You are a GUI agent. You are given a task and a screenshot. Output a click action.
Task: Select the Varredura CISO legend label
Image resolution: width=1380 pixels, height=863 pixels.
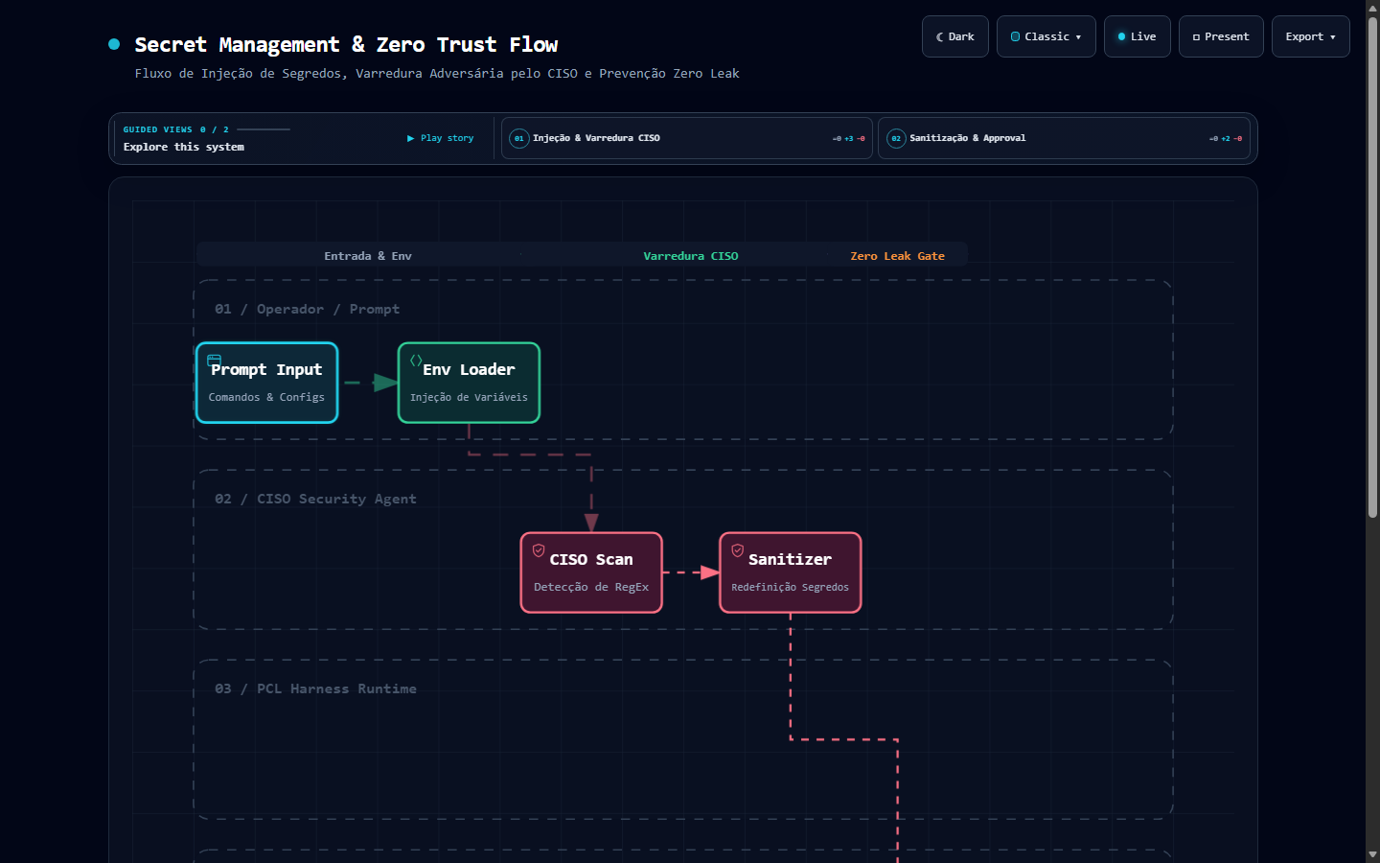691,256
